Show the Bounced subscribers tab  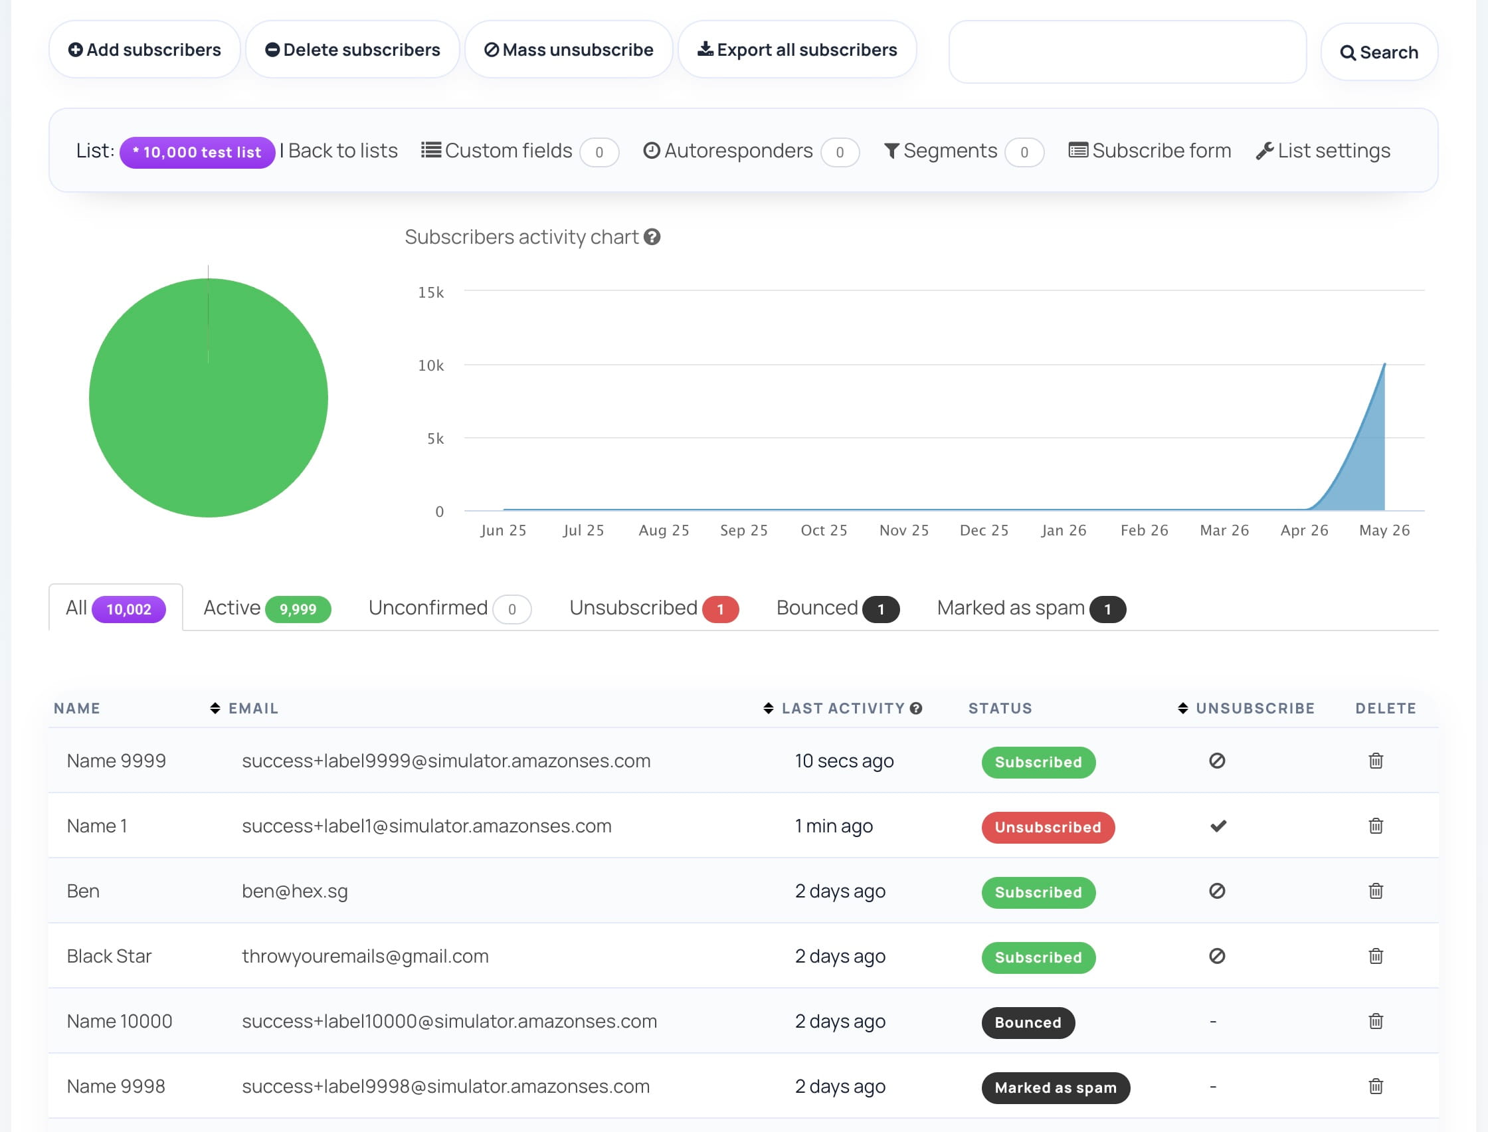click(x=837, y=608)
